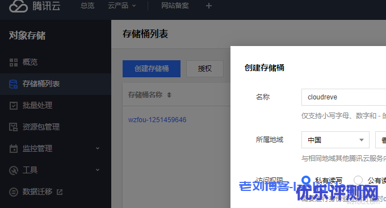Click the external link icon beside 数据迁移
Screen dimensions: 386x208
60,192
